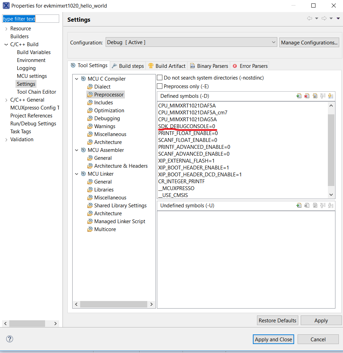The height and width of the screenshot is (353, 343).
Task: Click Delete icon for Defined symbols
Action: [x=307, y=96]
